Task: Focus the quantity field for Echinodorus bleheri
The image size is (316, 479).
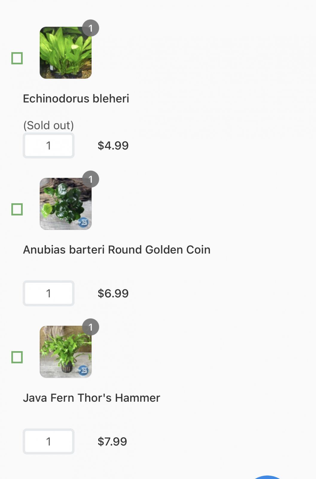Action: click(49, 145)
